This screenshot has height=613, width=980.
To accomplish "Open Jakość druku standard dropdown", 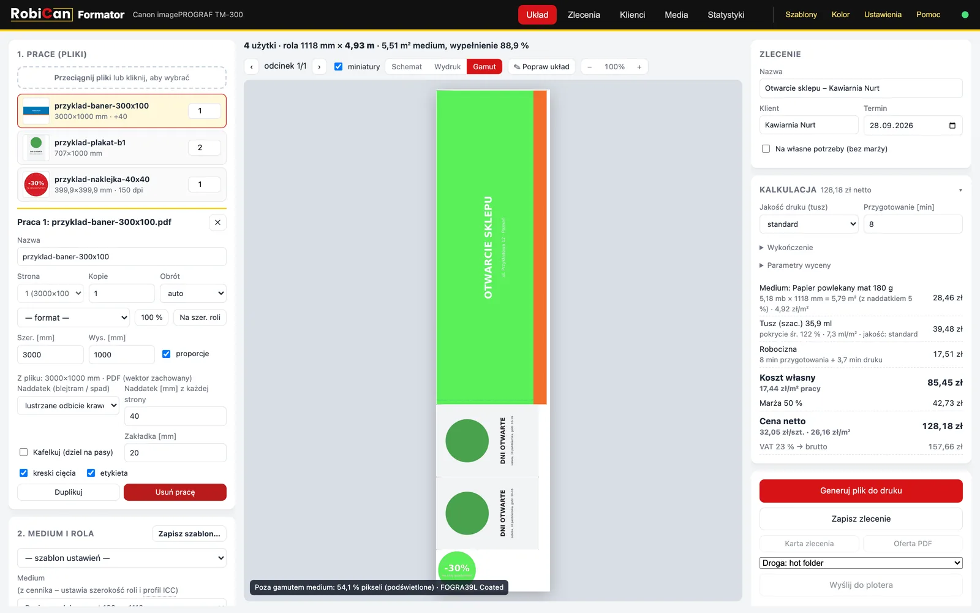I will click(809, 224).
